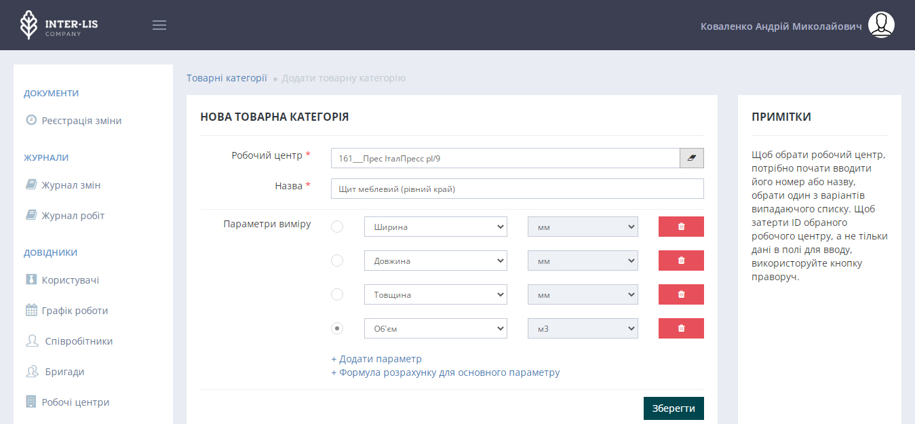Viewport: 915px width, 424px height.
Task: Remove the Об'єм parameter row
Action: click(681, 328)
